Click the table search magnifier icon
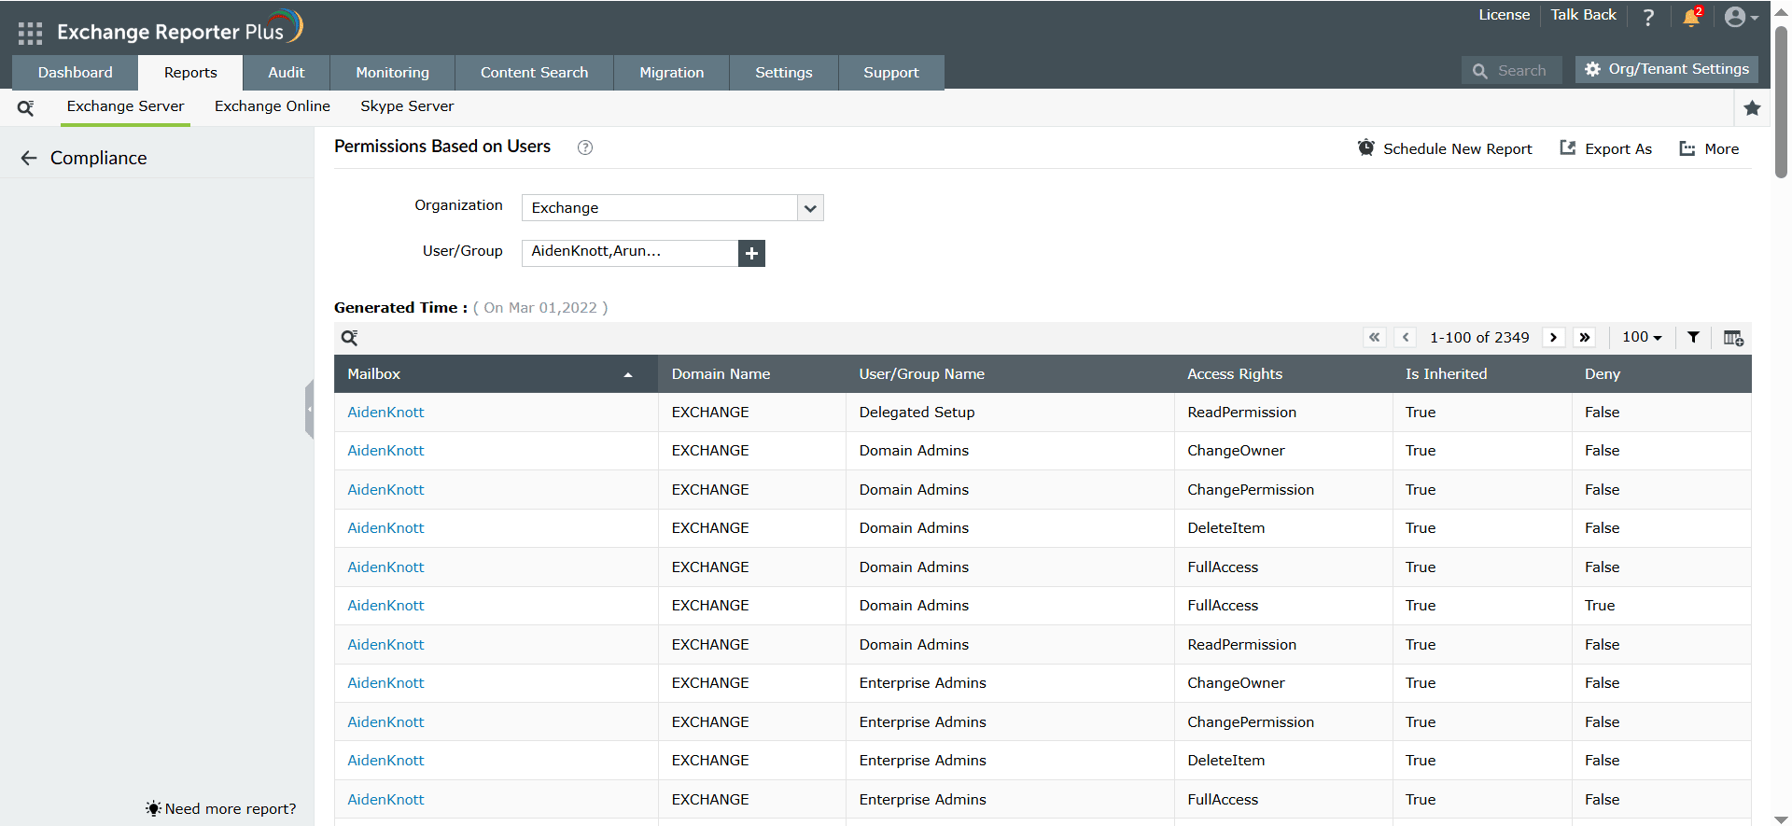The image size is (1792, 826). [349, 338]
